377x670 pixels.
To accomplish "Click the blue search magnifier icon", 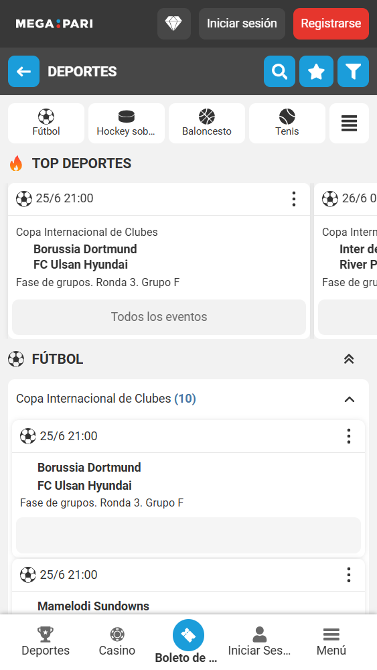I will [279, 72].
